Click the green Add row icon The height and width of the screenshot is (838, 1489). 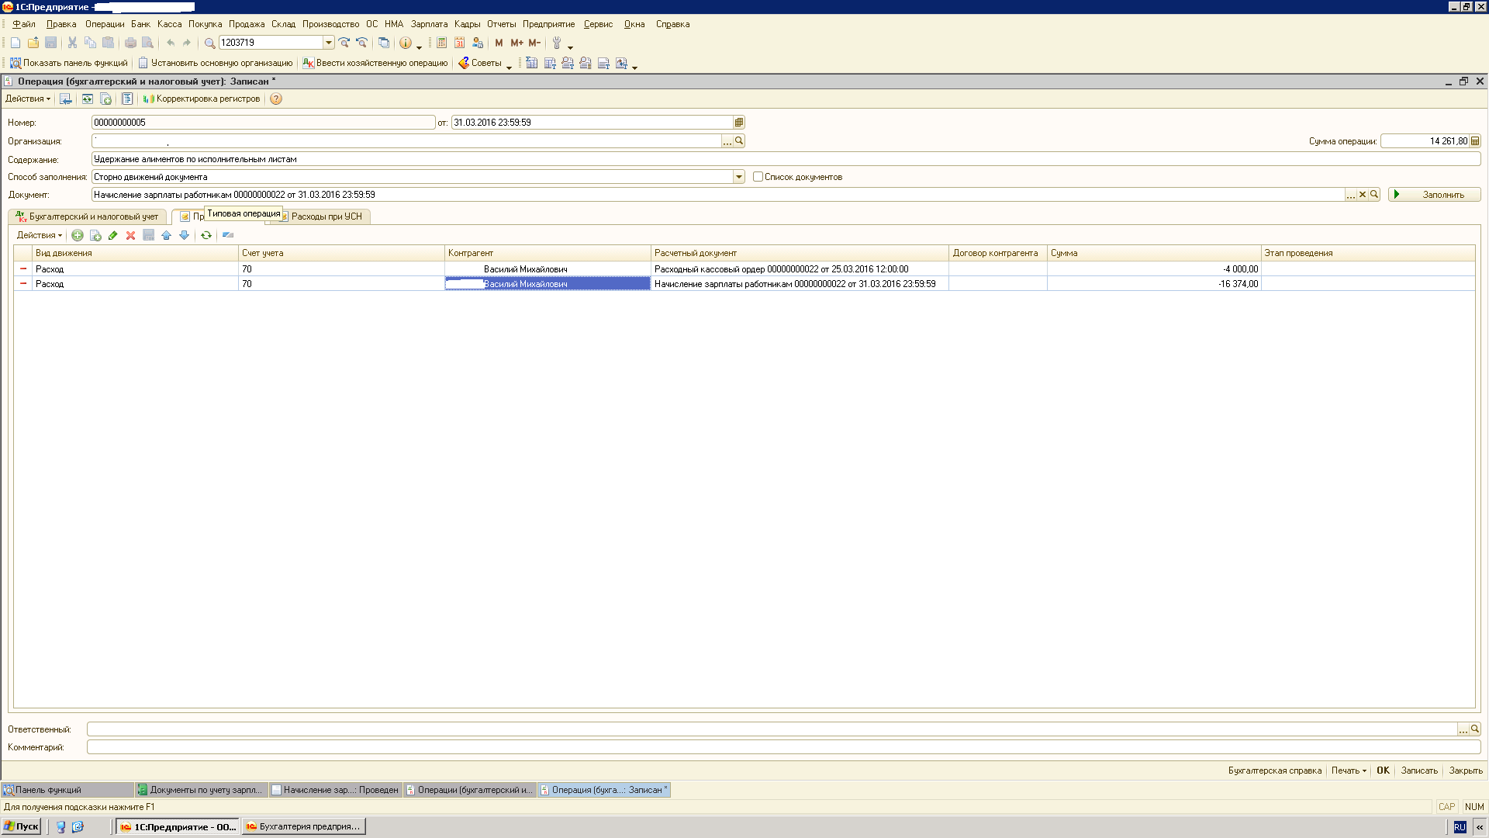78,235
